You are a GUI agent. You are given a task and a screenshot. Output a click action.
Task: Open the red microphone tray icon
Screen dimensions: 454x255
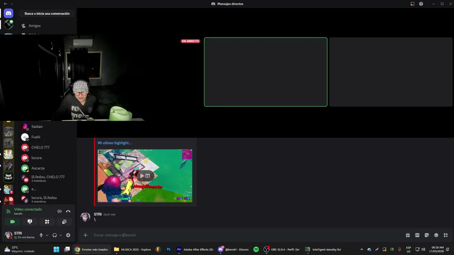point(399,249)
